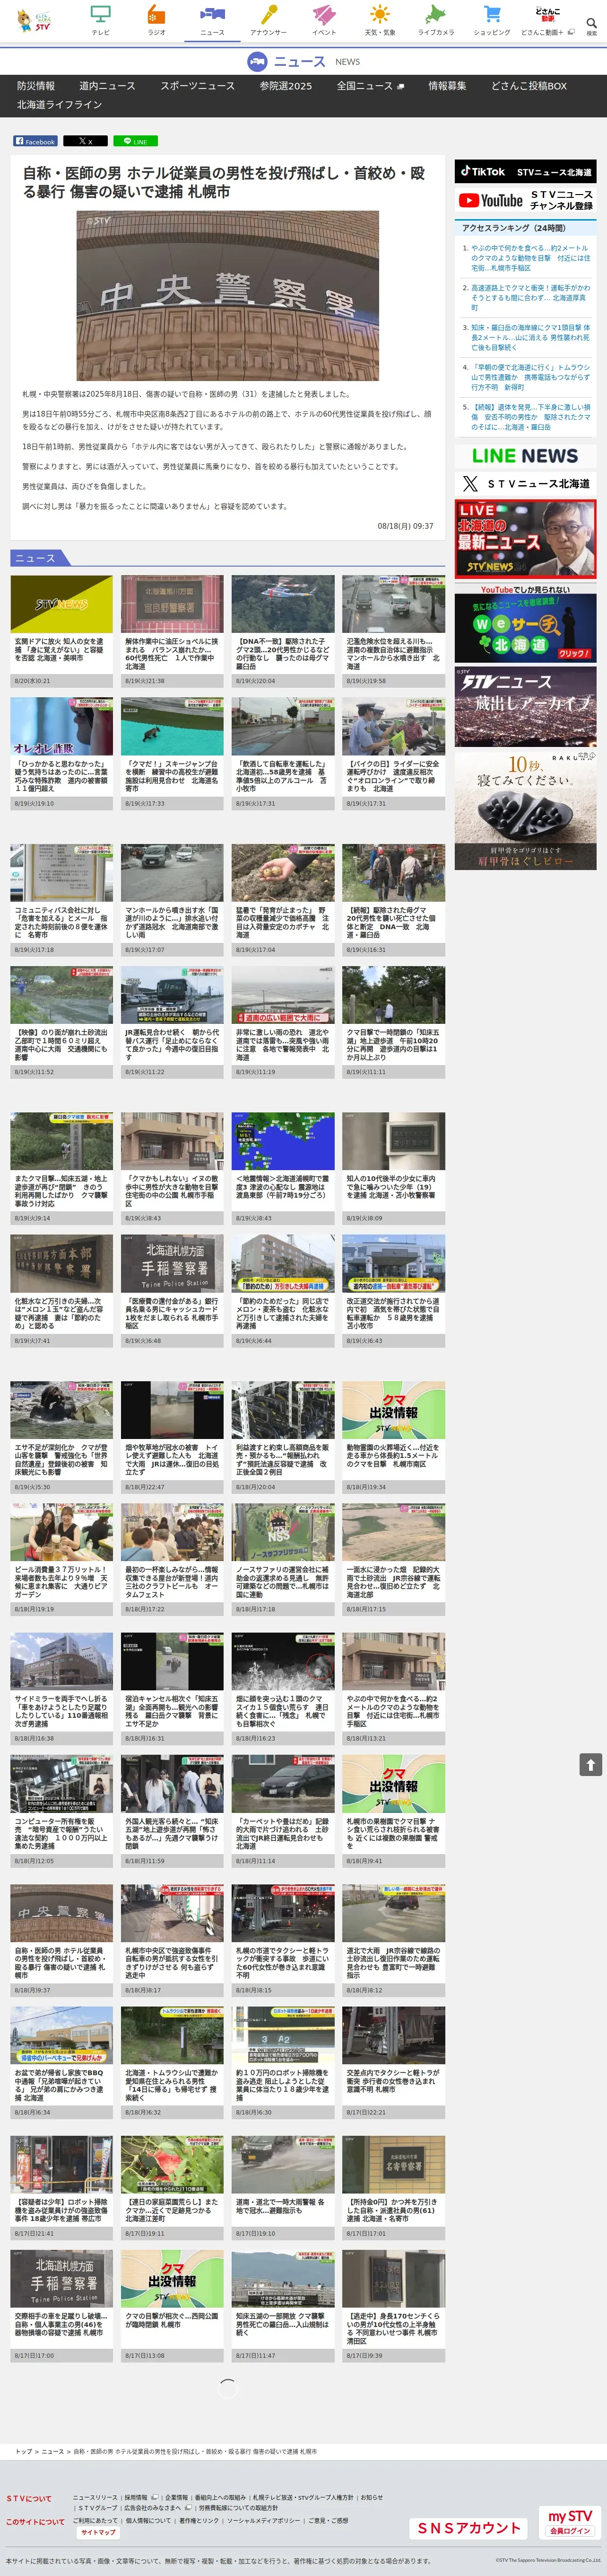Open the 玄関ドアに放火 news card

coord(62,630)
